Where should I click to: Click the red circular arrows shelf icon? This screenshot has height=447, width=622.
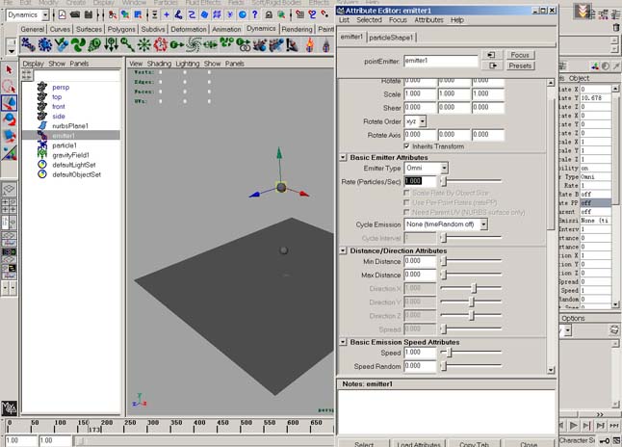coord(160,45)
